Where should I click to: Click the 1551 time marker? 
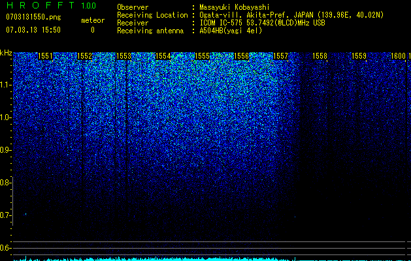pyautogui.click(x=45, y=56)
